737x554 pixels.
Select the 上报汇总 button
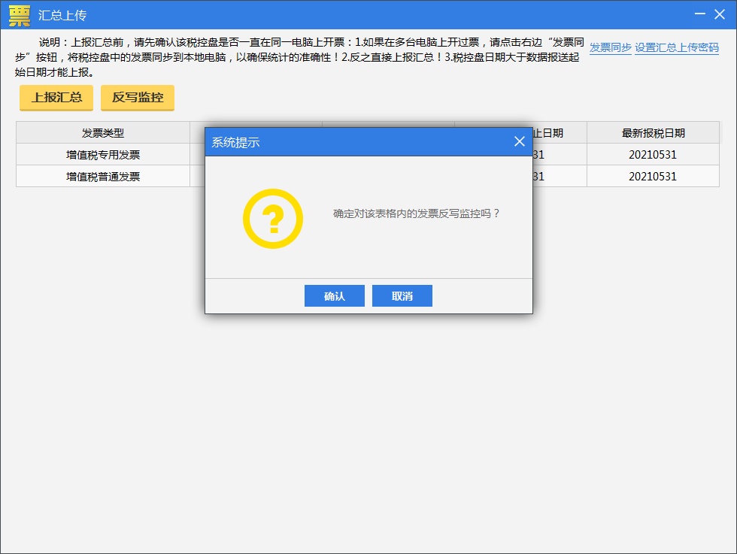click(56, 98)
